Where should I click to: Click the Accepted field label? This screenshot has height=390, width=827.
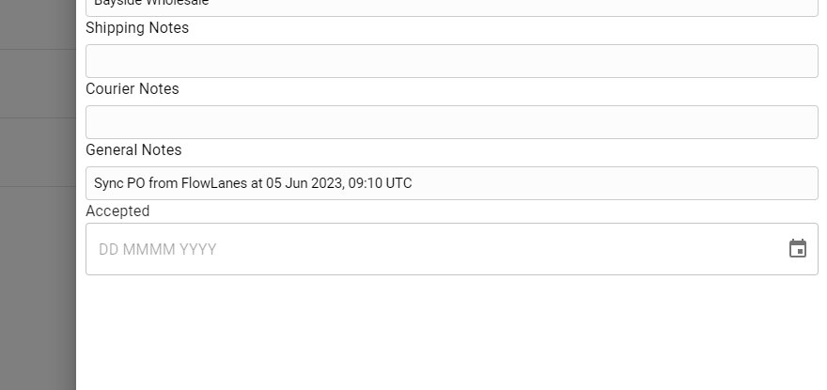tap(117, 211)
